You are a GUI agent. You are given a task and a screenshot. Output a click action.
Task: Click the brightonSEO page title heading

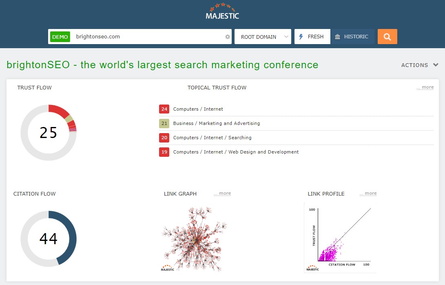[162, 65]
